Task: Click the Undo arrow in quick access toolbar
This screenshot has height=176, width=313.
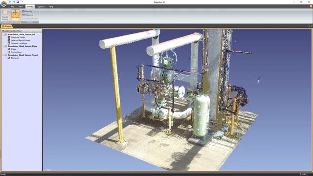Action: coord(10,2)
